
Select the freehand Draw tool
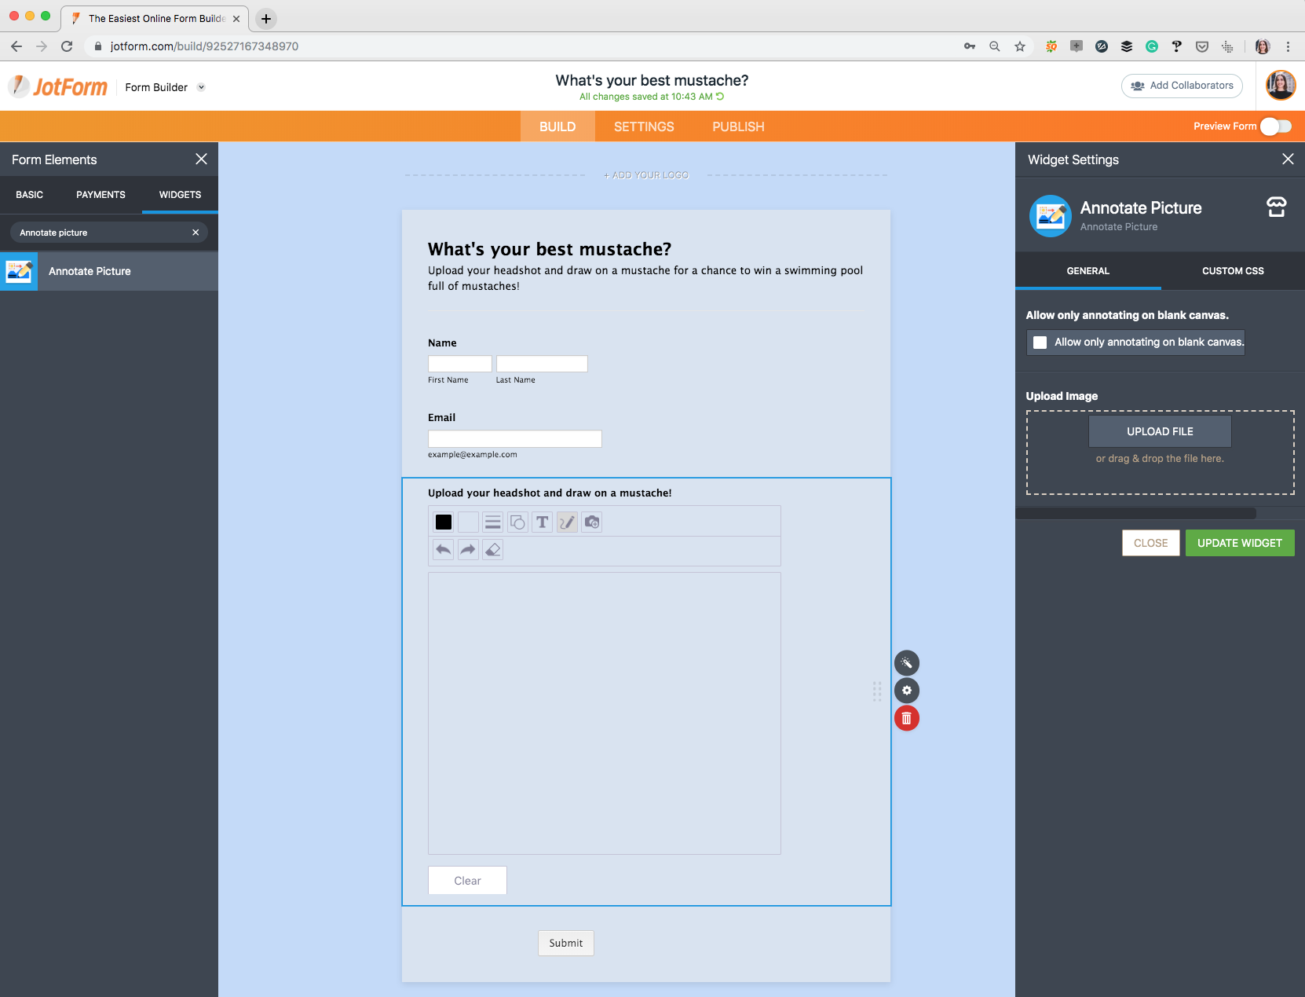pos(567,522)
